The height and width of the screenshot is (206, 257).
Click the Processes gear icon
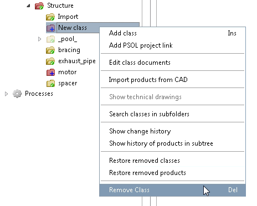pyautogui.click(x=17, y=94)
